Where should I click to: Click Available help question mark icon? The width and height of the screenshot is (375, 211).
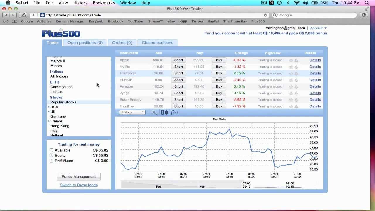pyautogui.click(x=51, y=150)
